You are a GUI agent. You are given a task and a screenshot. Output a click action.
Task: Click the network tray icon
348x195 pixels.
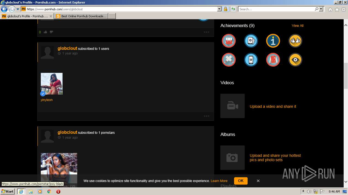pyautogui.click(x=316, y=191)
